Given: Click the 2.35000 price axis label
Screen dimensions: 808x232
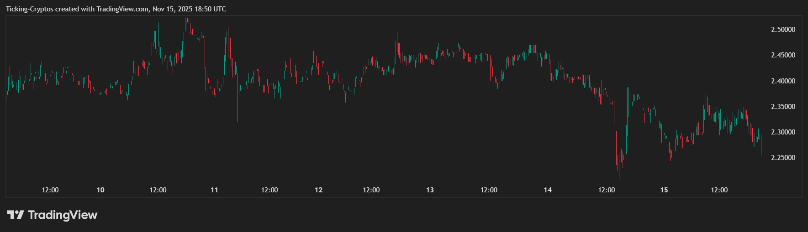Looking at the screenshot, I should click(783, 107).
